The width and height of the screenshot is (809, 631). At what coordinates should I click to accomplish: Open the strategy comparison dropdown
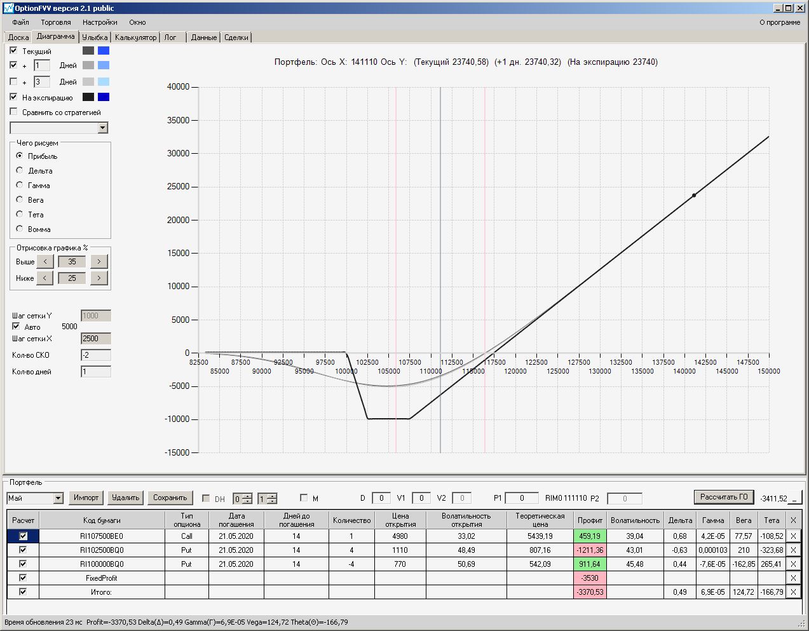click(x=103, y=128)
